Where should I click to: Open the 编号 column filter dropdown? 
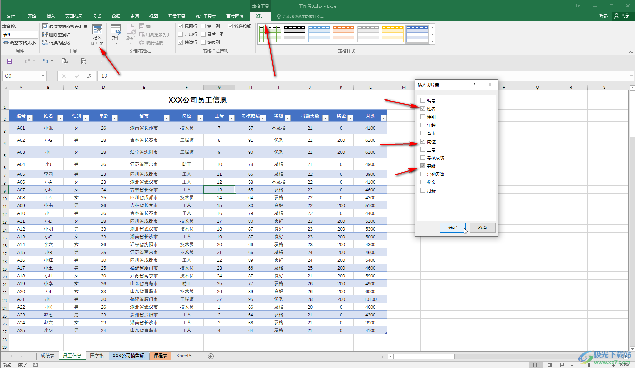30,118
